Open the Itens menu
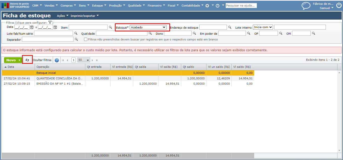343x160 pixels. pyautogui.click(x=84, y=6)
